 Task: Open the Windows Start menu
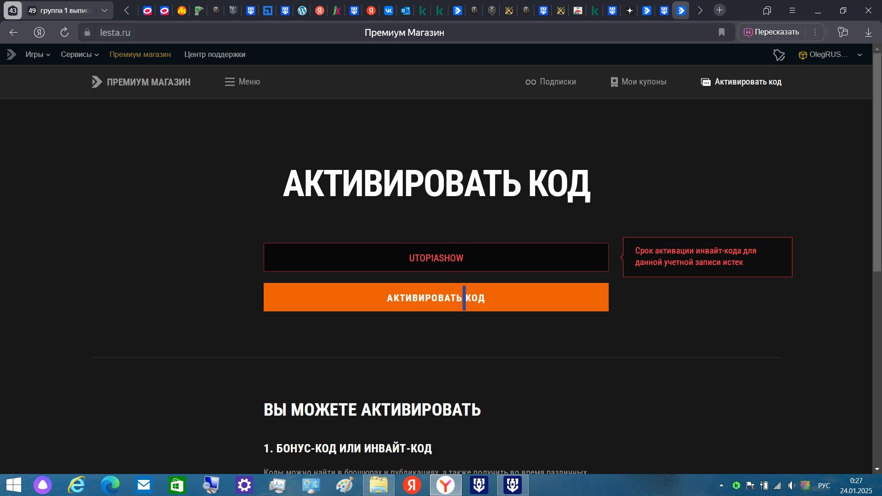pos(13,485)
